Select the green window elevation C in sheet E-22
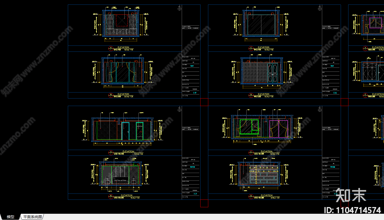Screen dimensions: 384x220 coord(262,127)
